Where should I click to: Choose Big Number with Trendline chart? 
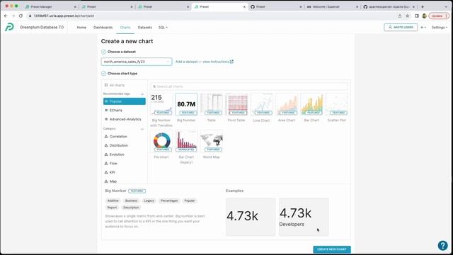tap(161, 104)
